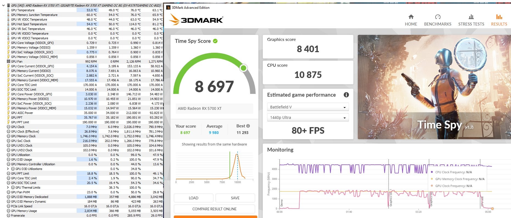Click the CPU score value 10 875
This screenshot has height=218, width=511.
[x=308, y=75]
